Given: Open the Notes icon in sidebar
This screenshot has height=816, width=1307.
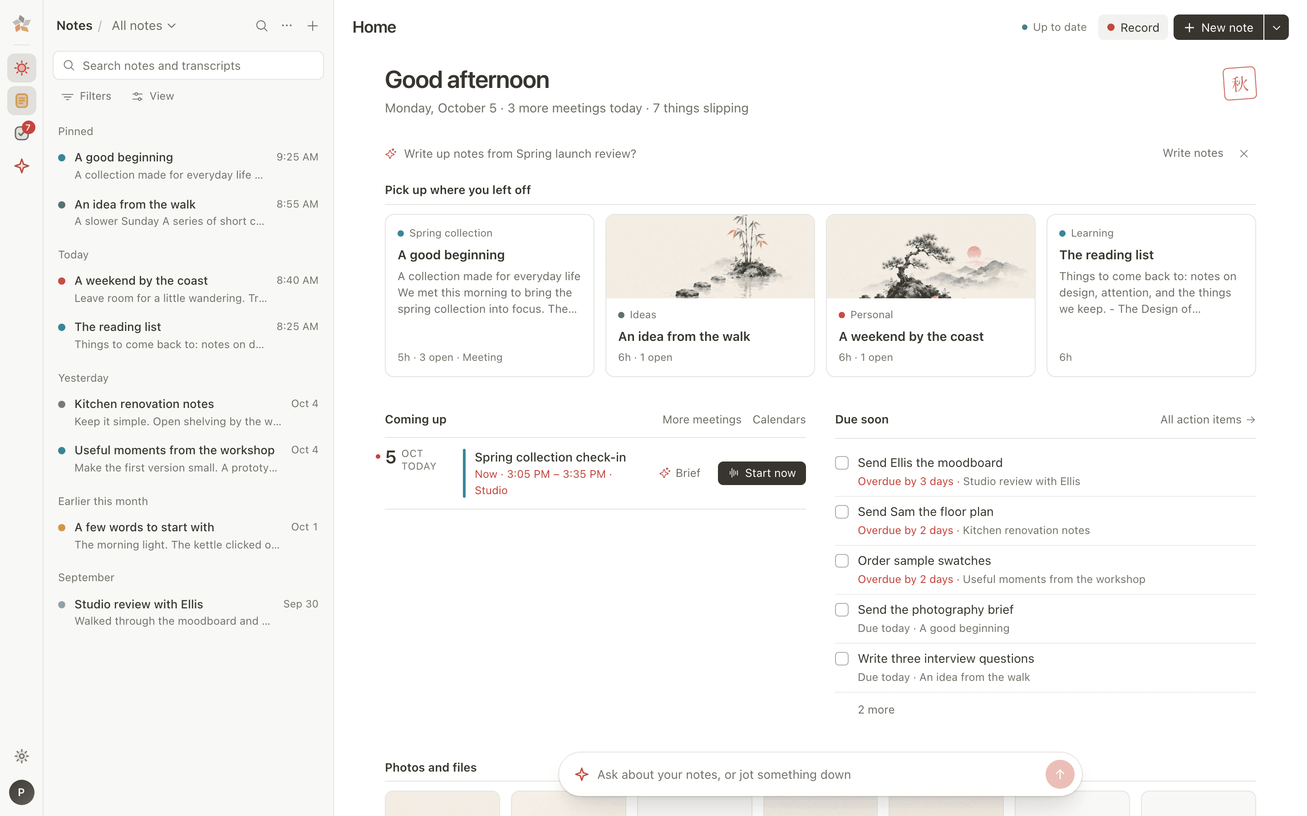Looking at the screenshot, I should pyautogui.click(x=22, y=100).
